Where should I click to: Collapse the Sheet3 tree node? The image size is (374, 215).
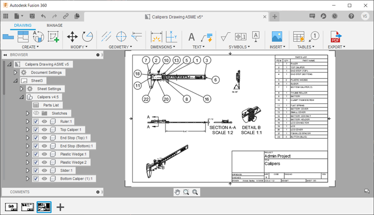click(x=15, y=81)
